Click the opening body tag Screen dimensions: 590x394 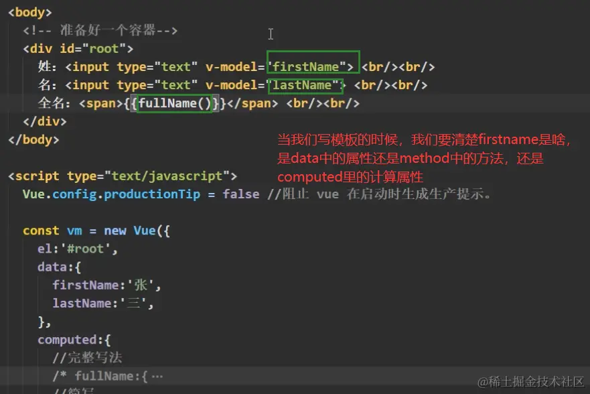tap(30, 12)
